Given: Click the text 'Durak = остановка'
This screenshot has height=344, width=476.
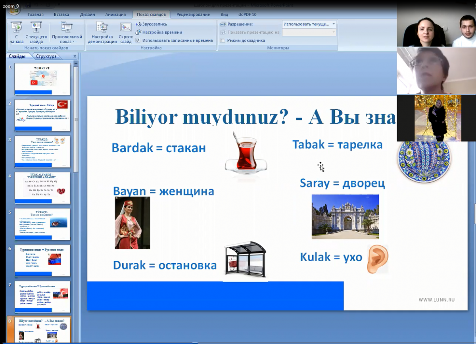Looking at the screenshot, I should [x=165, y=265].
